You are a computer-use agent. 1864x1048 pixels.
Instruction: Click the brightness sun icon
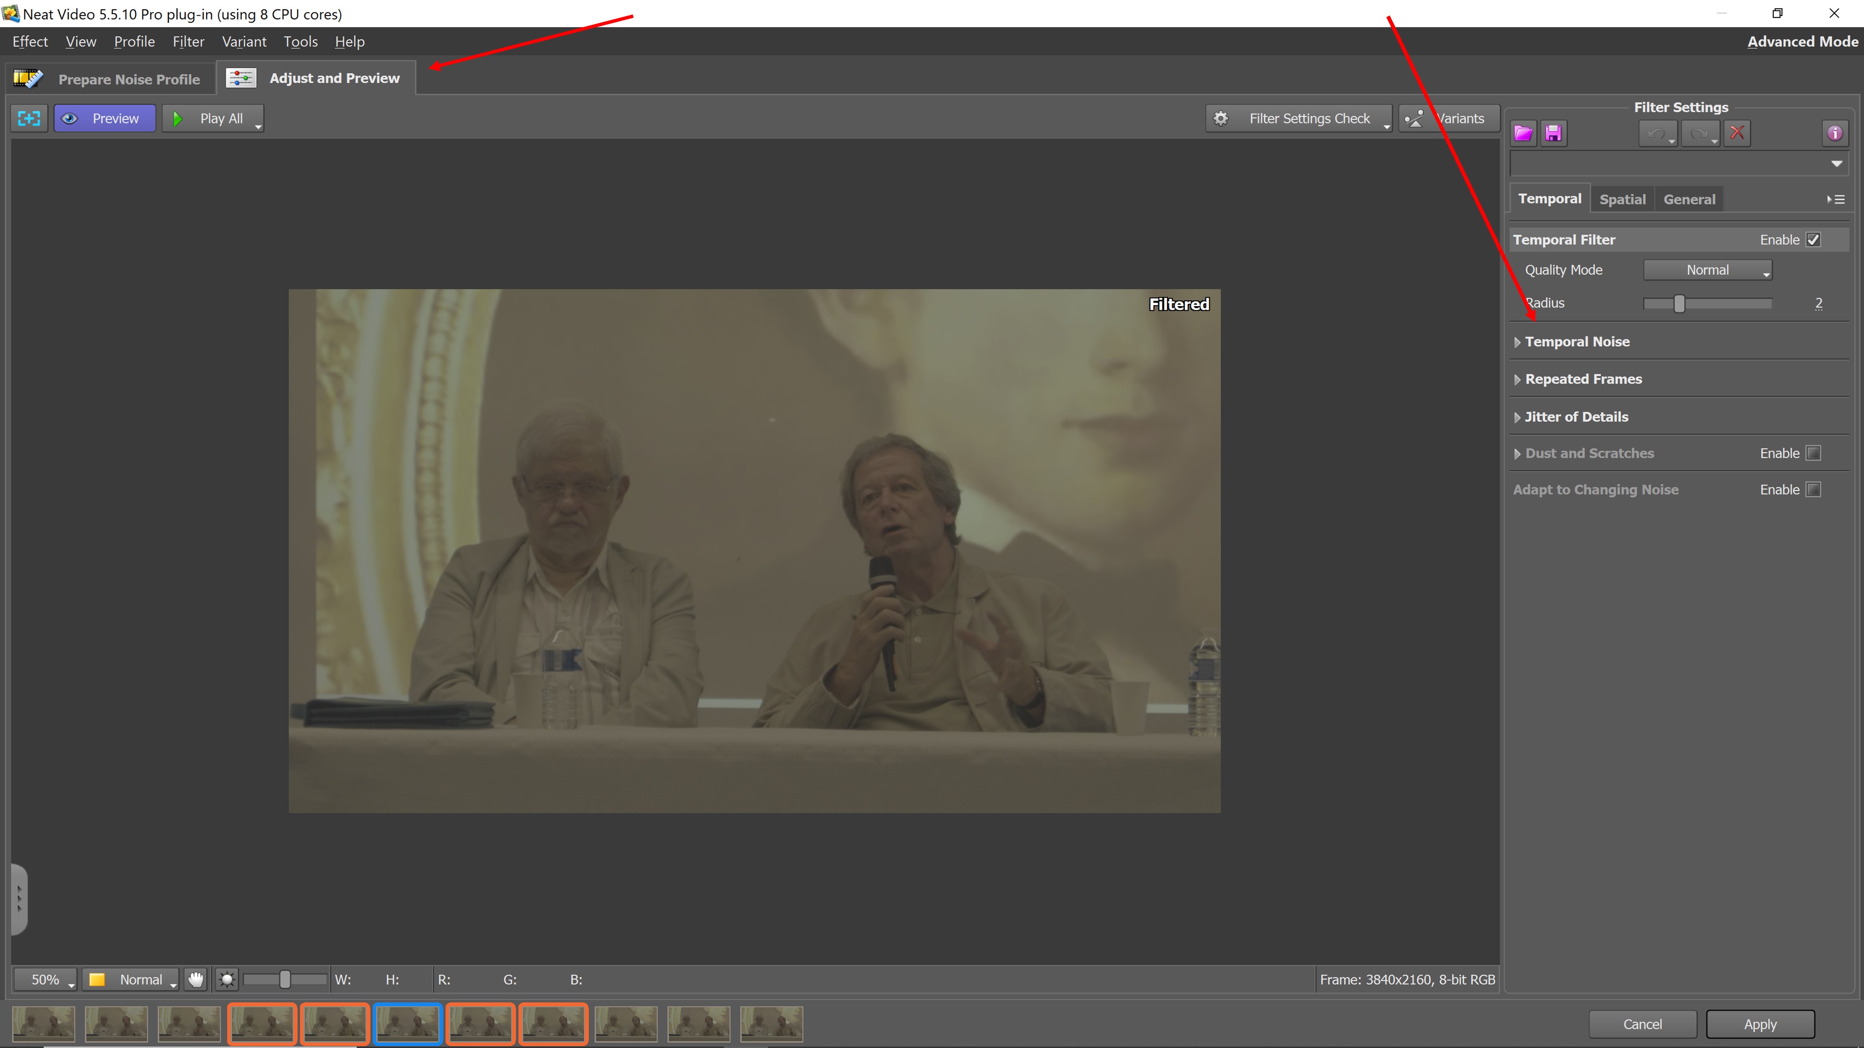[227, 979]
